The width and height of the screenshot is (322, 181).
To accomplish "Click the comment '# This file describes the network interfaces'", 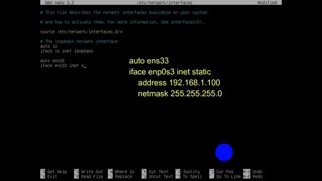I will coord(124,13).
